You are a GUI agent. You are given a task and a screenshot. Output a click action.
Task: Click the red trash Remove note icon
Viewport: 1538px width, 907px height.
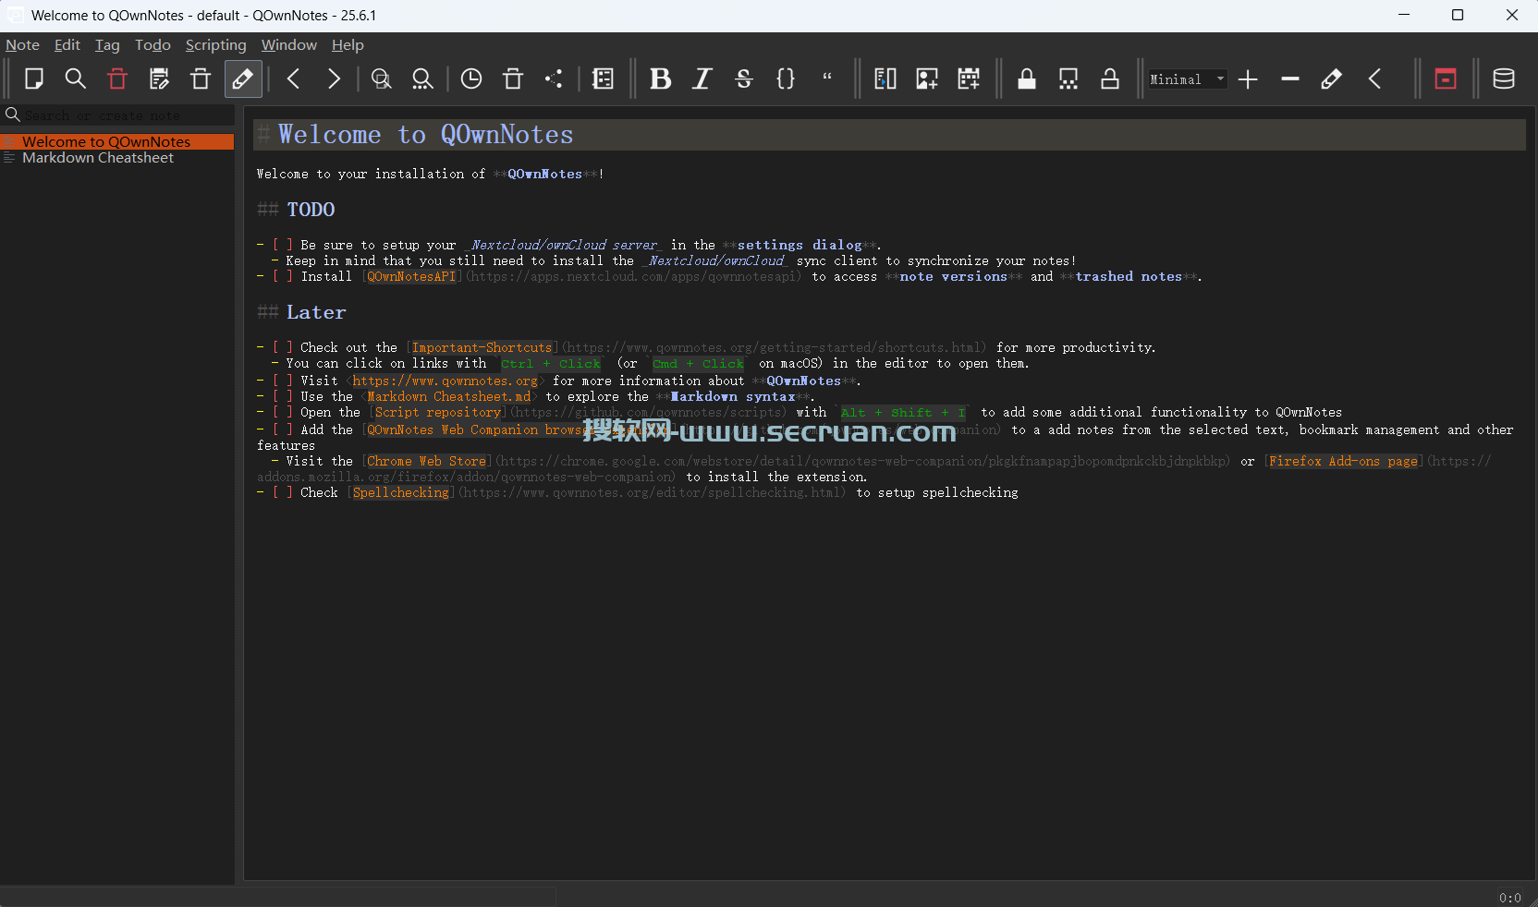point(117,79)
